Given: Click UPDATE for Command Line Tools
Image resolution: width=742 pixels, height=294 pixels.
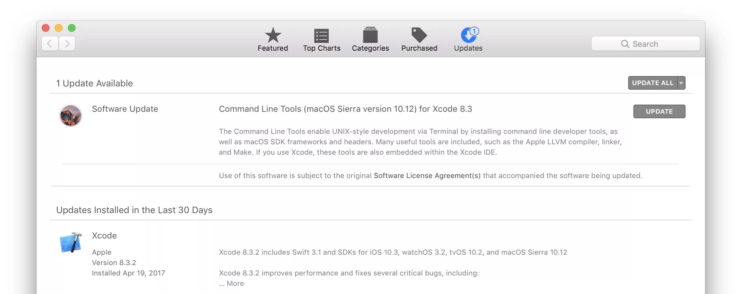Looking at the screenshot, I should [659, 111].
